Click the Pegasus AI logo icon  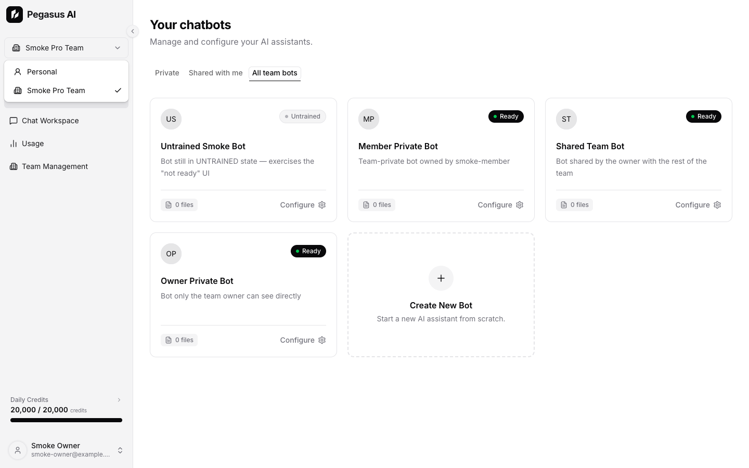pyautogui.click(x=15, y=15)
